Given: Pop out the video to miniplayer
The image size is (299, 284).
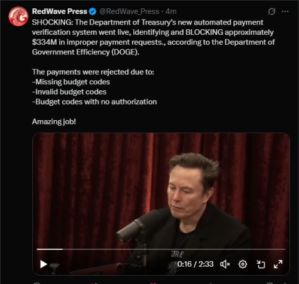Looking at the screenshot, I should tap(261, 264).
